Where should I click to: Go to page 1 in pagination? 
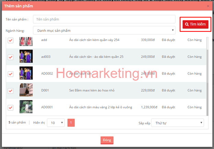pos(71,122)
